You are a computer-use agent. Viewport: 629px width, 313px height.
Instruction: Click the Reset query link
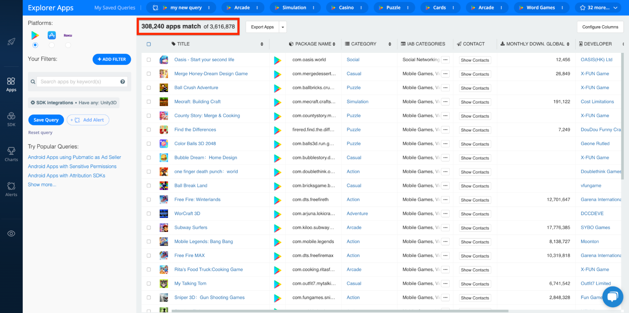(40, 133)
